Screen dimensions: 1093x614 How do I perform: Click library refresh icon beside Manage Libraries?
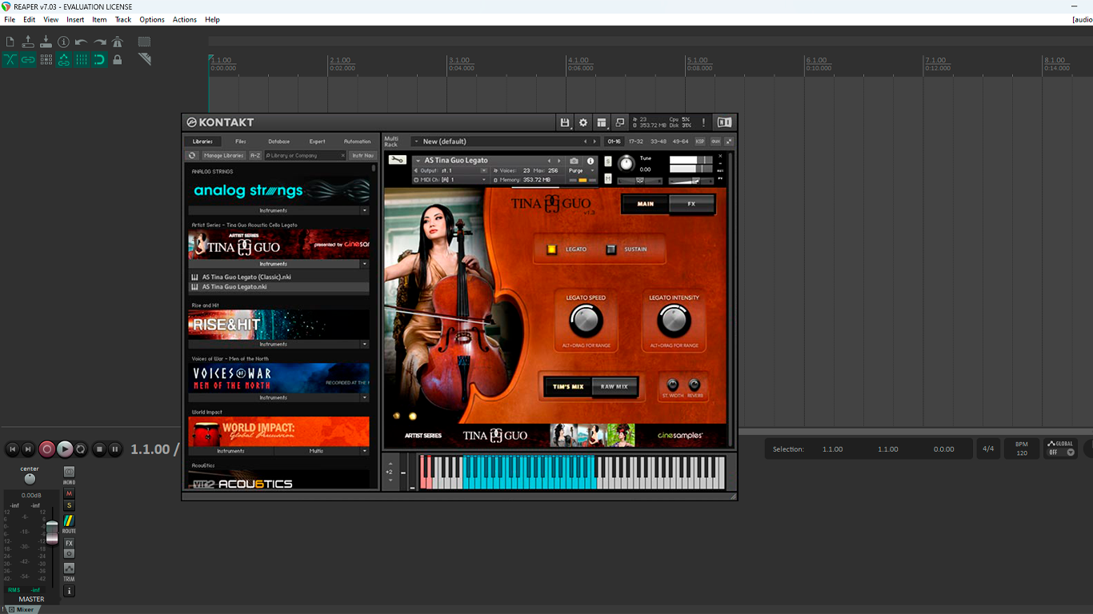[192, 155]
